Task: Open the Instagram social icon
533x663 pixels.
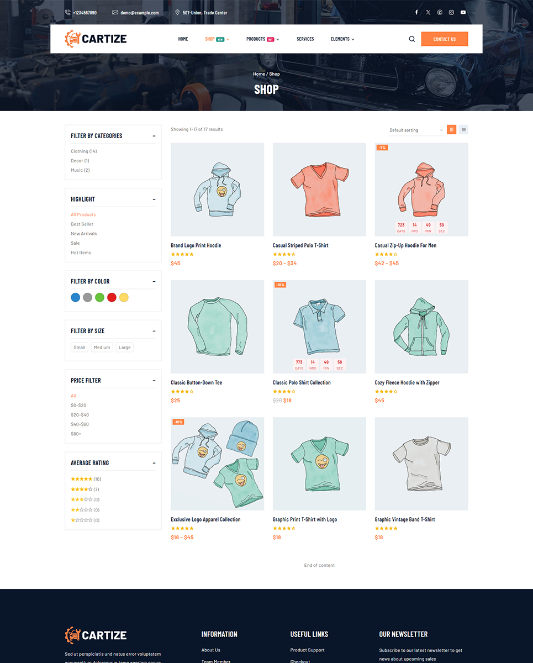Action: click(x=451, y=12)
